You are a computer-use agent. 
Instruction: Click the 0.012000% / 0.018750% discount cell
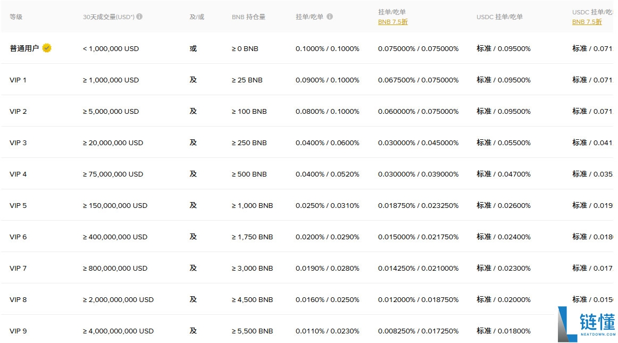pos(418,299)
